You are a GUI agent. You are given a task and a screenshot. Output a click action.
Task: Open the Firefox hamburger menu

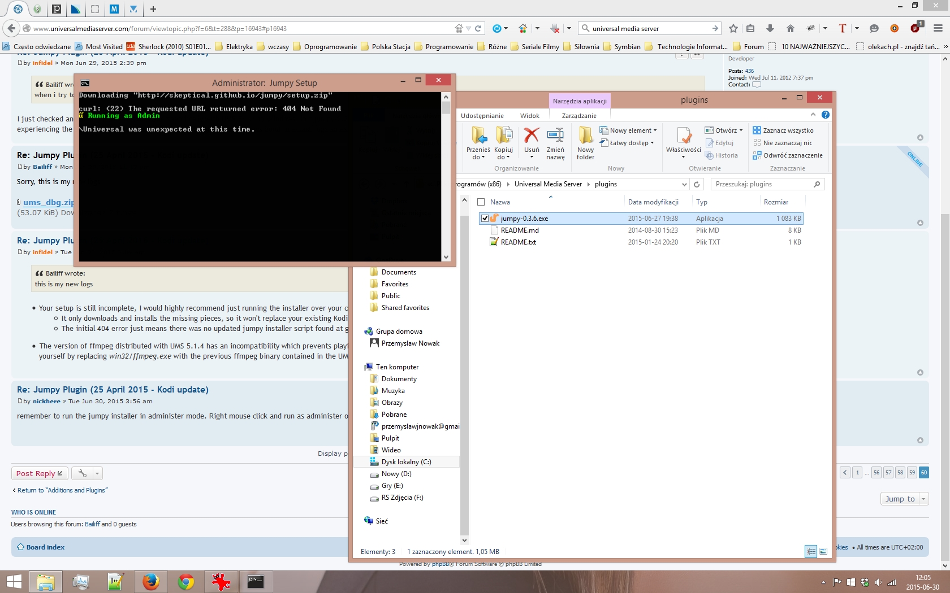click(938, 28)
